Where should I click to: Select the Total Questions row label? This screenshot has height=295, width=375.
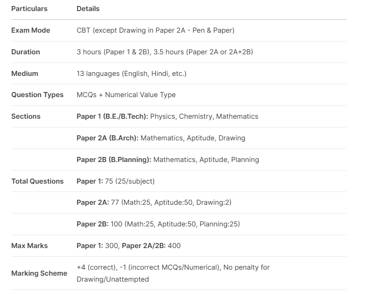pos(37,181)
